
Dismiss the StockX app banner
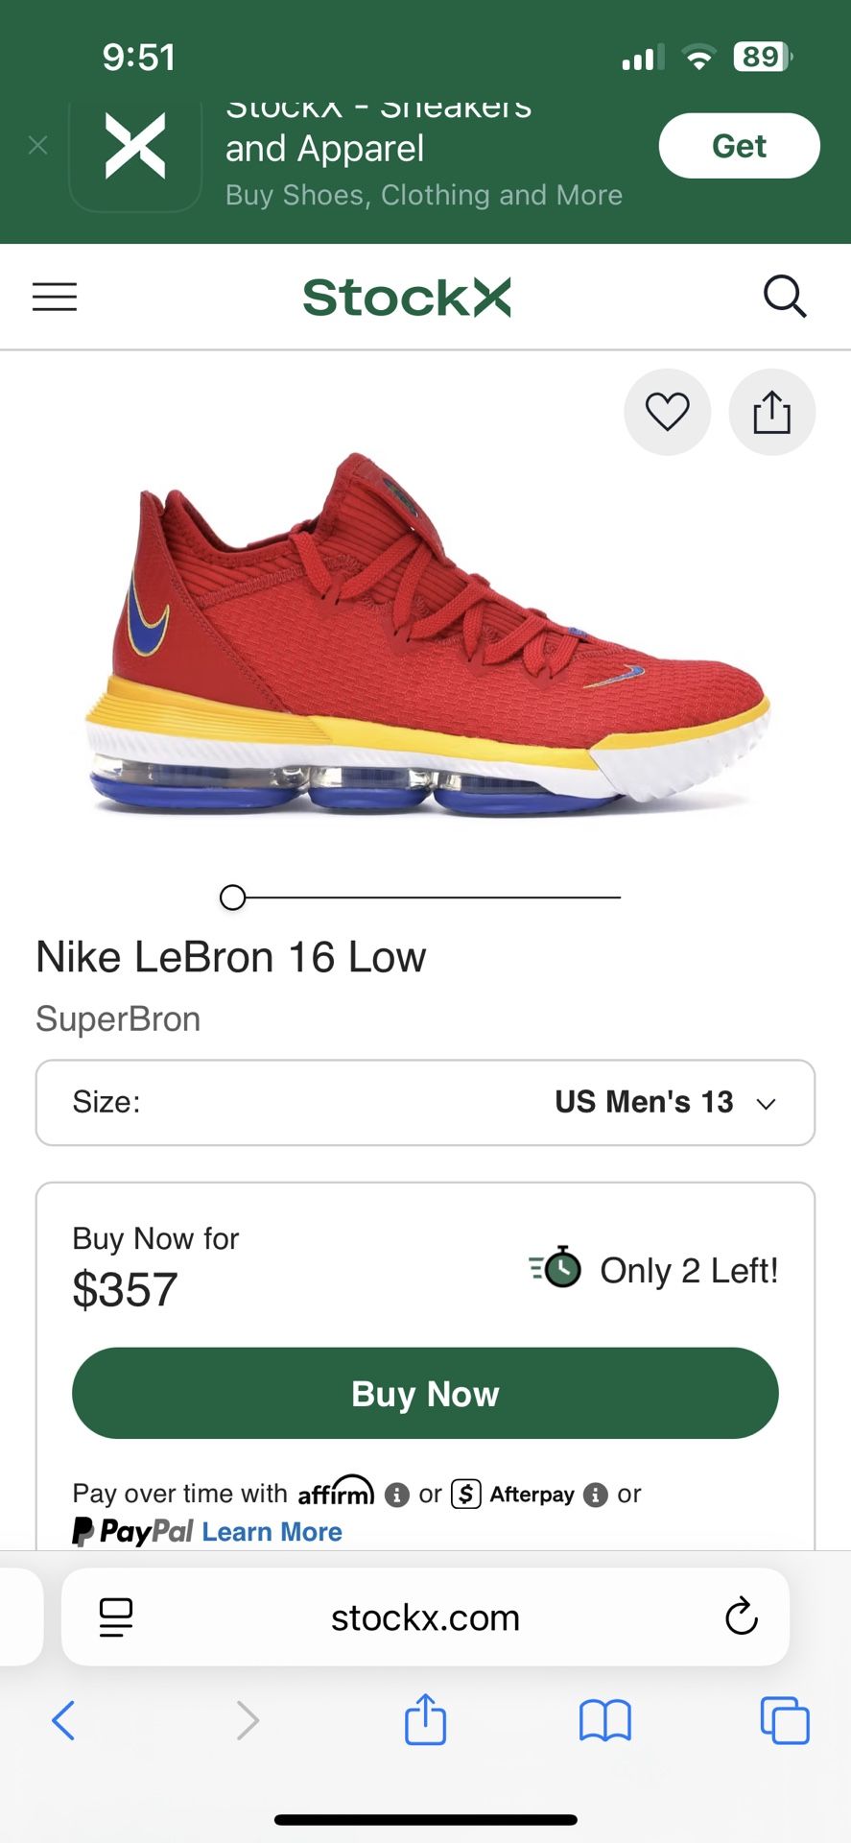tap(38, 146)
